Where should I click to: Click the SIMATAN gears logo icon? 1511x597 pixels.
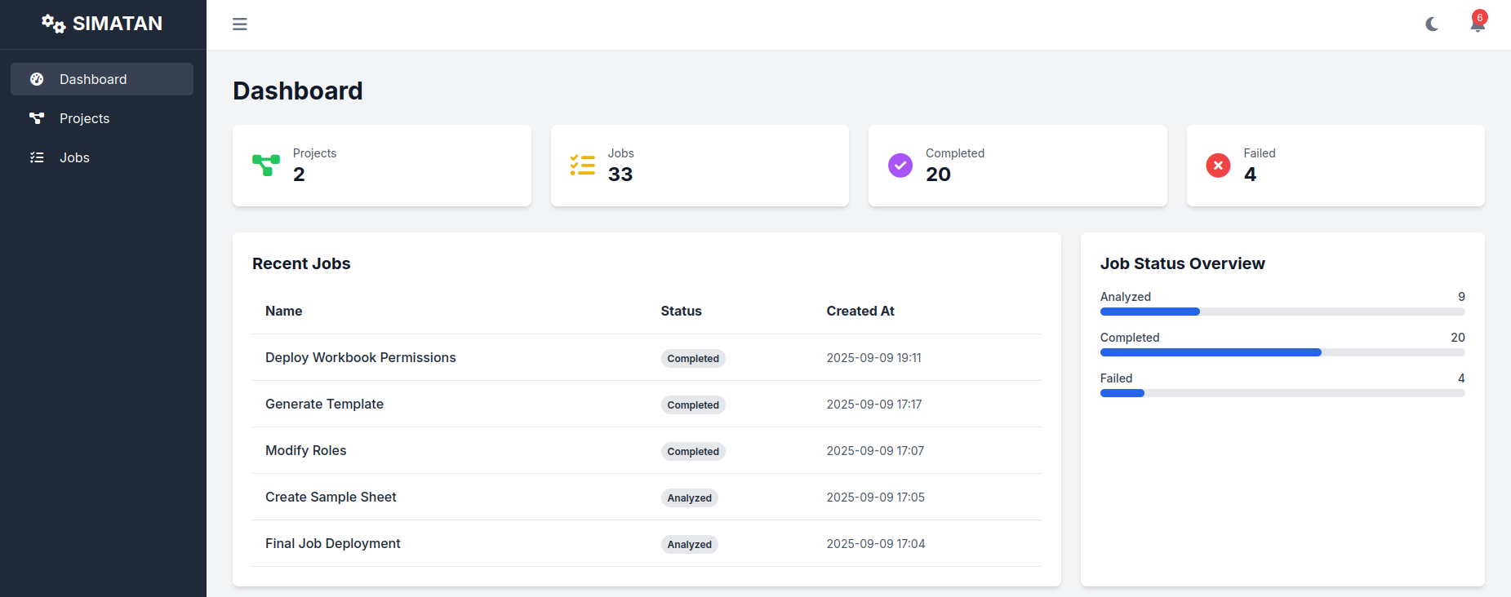click(x=54, y=24)
